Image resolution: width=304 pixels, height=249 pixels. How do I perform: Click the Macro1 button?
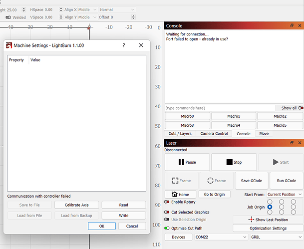[234, 116]
